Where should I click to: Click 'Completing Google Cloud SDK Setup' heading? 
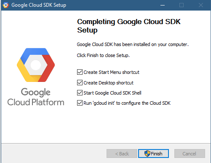click(x=129, y=26)
